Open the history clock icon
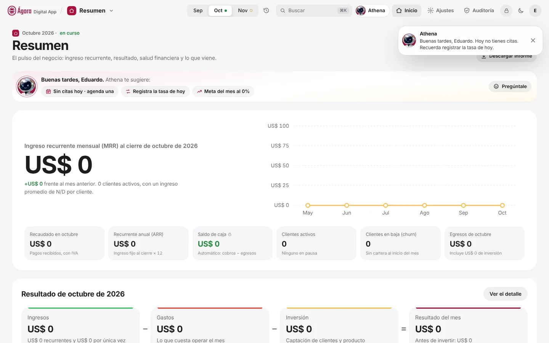Screen dimensions: 549x343 pos(266,11)
